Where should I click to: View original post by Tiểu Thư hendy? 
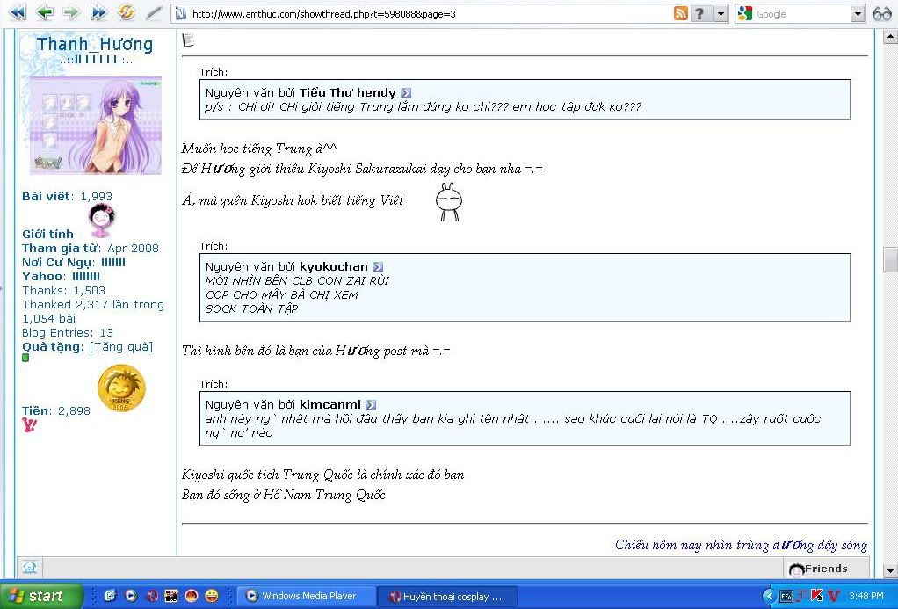(x=406, y=93)
